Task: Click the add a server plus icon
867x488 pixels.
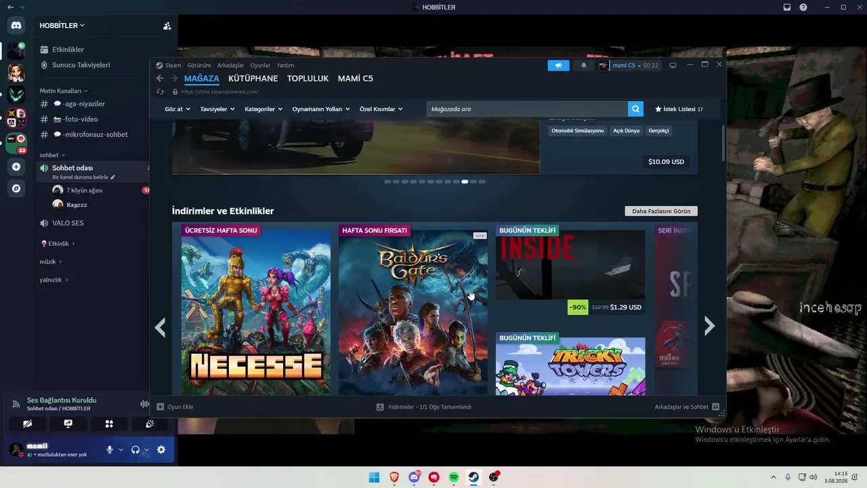Action: 16,167
